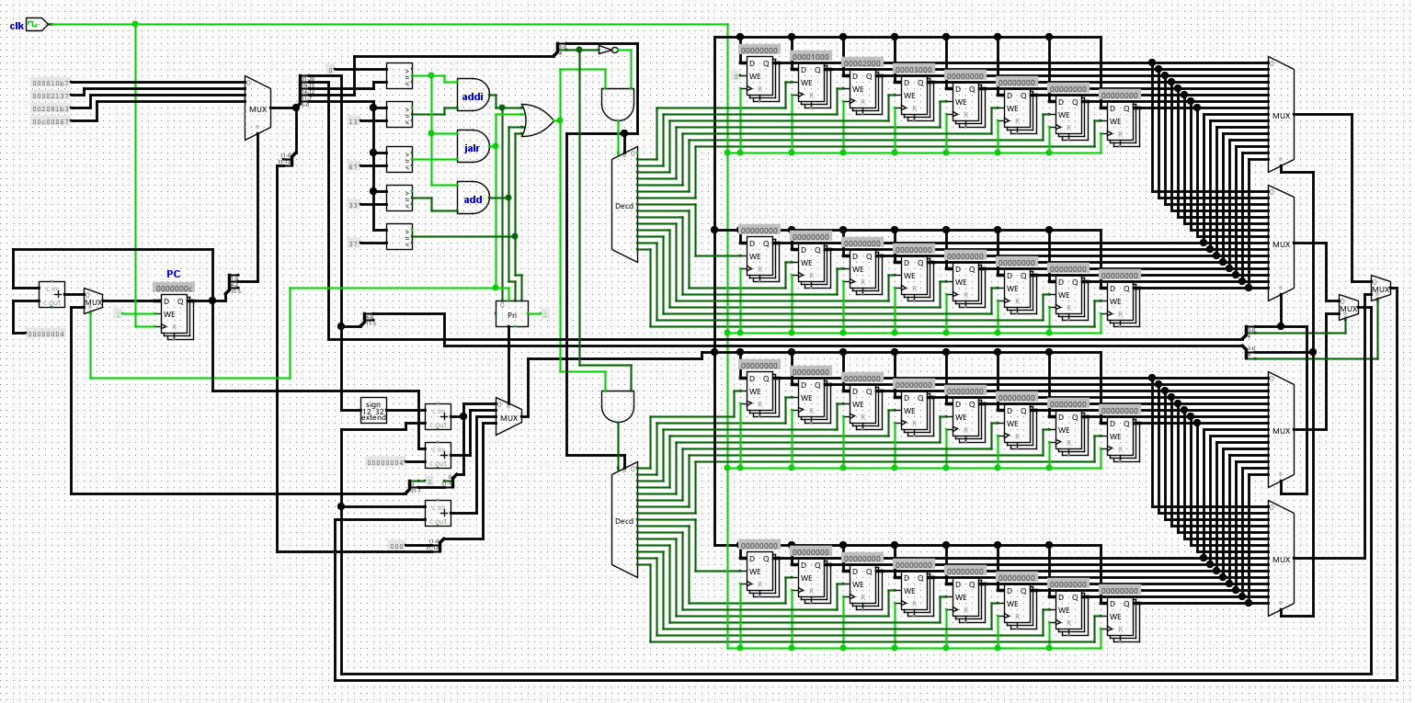Select the jalr AND gate

point(474,146)
